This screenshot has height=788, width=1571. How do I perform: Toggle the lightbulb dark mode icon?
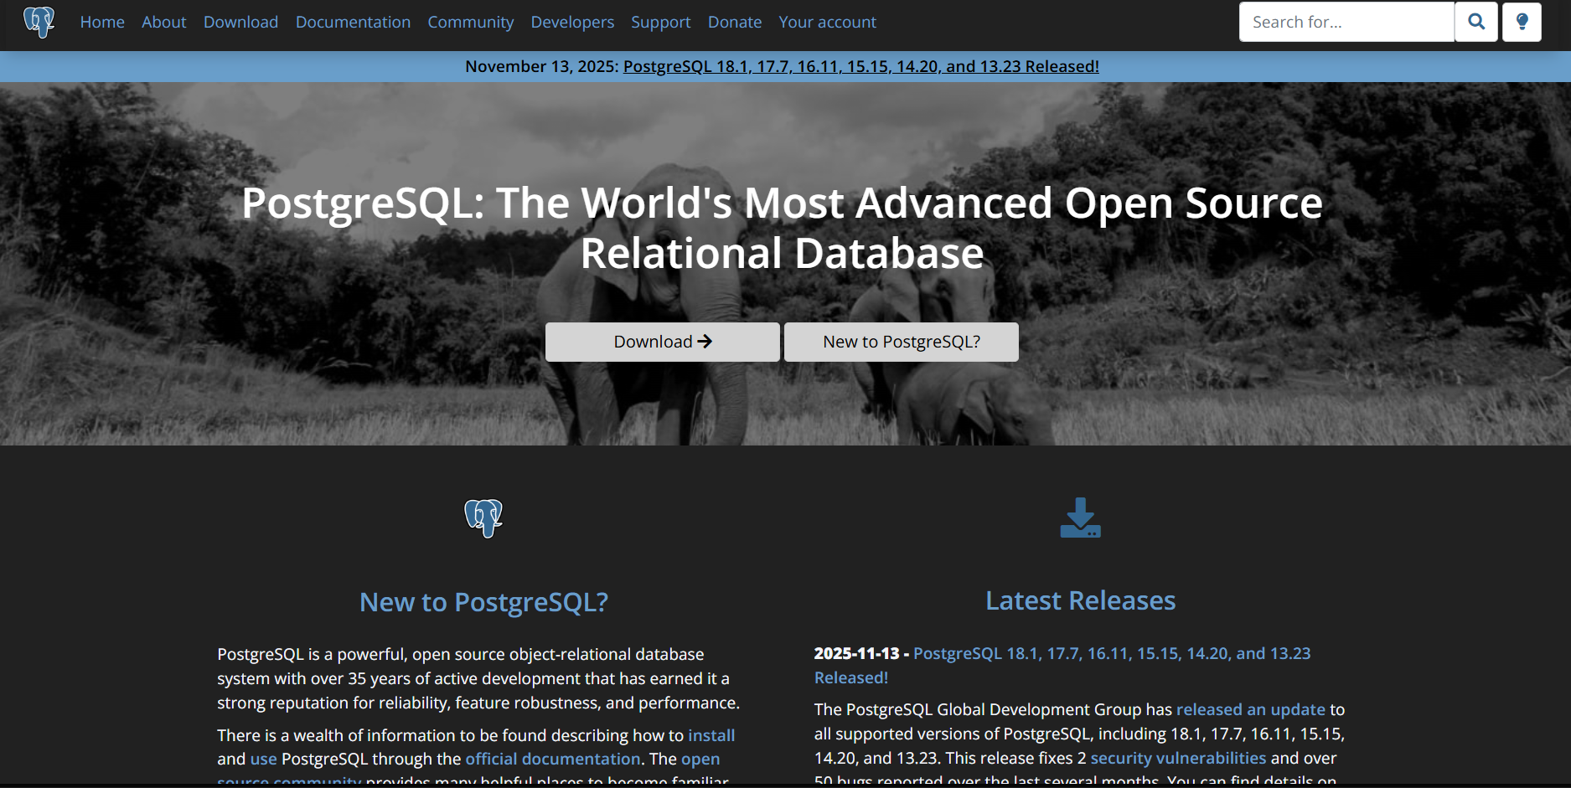point(1522,22)
